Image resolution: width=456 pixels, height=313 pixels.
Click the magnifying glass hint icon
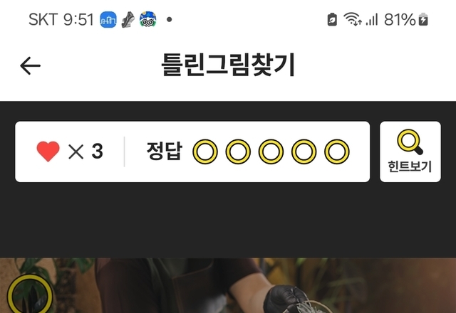(x=410, y=142)
